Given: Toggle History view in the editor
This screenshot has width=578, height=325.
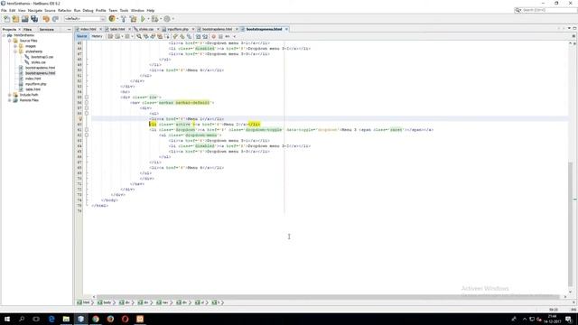Looking at the screenshot, I should tap(97, 36).
